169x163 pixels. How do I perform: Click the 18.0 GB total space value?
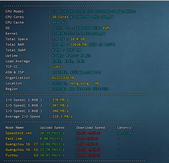click(x=77, y=39)
